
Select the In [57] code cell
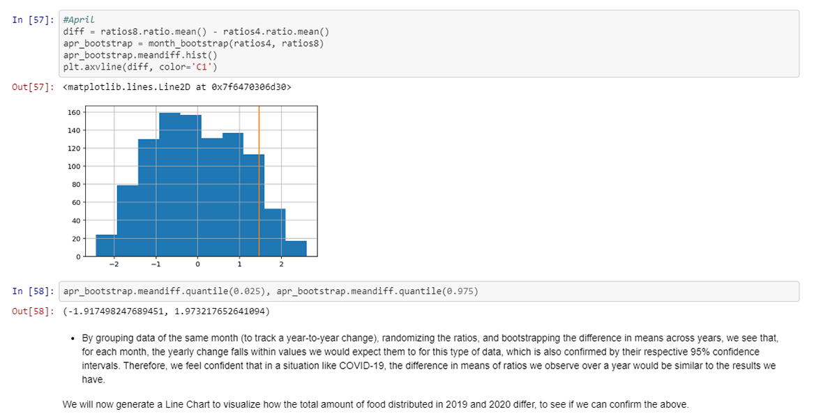tap(429, 43)
